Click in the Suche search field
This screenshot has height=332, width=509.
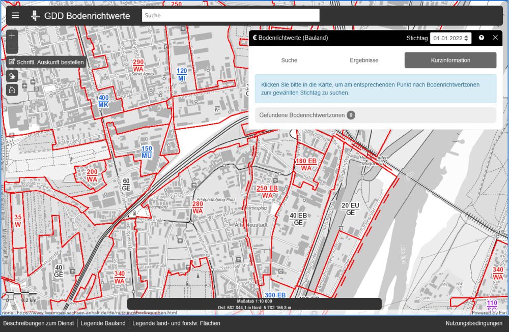coord(230,16)
